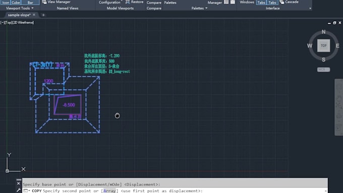Click the cyan annotation line ending 500
Image resolution: width=343 pixels, height=193 pixels.
pyautogui.click(x=99, y=61)
